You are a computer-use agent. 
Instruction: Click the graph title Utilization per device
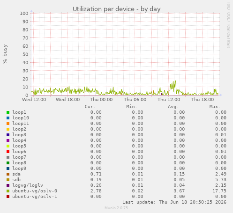coord(116,9)
